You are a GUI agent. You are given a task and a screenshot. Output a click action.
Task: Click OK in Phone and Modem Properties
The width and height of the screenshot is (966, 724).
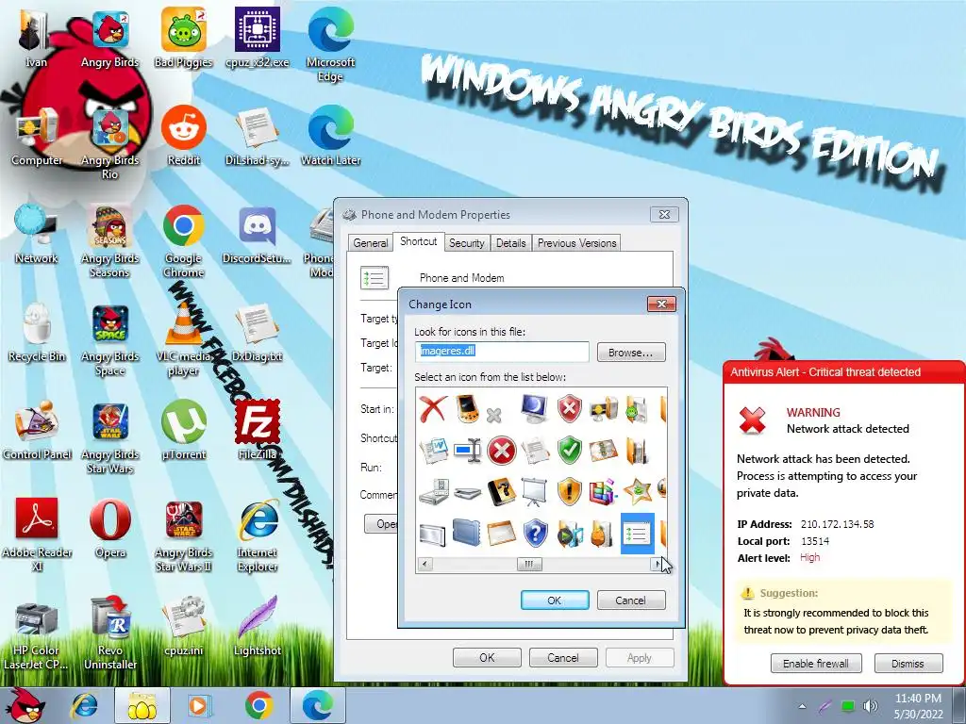(487, 657)
